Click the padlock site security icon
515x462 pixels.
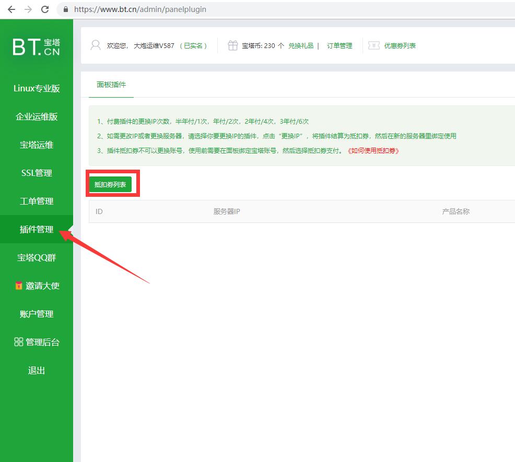(x=66, y=9)
